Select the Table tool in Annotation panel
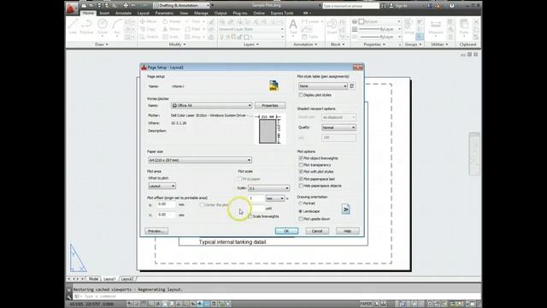Viewport: 547px width, 308px height. point(310,37)
